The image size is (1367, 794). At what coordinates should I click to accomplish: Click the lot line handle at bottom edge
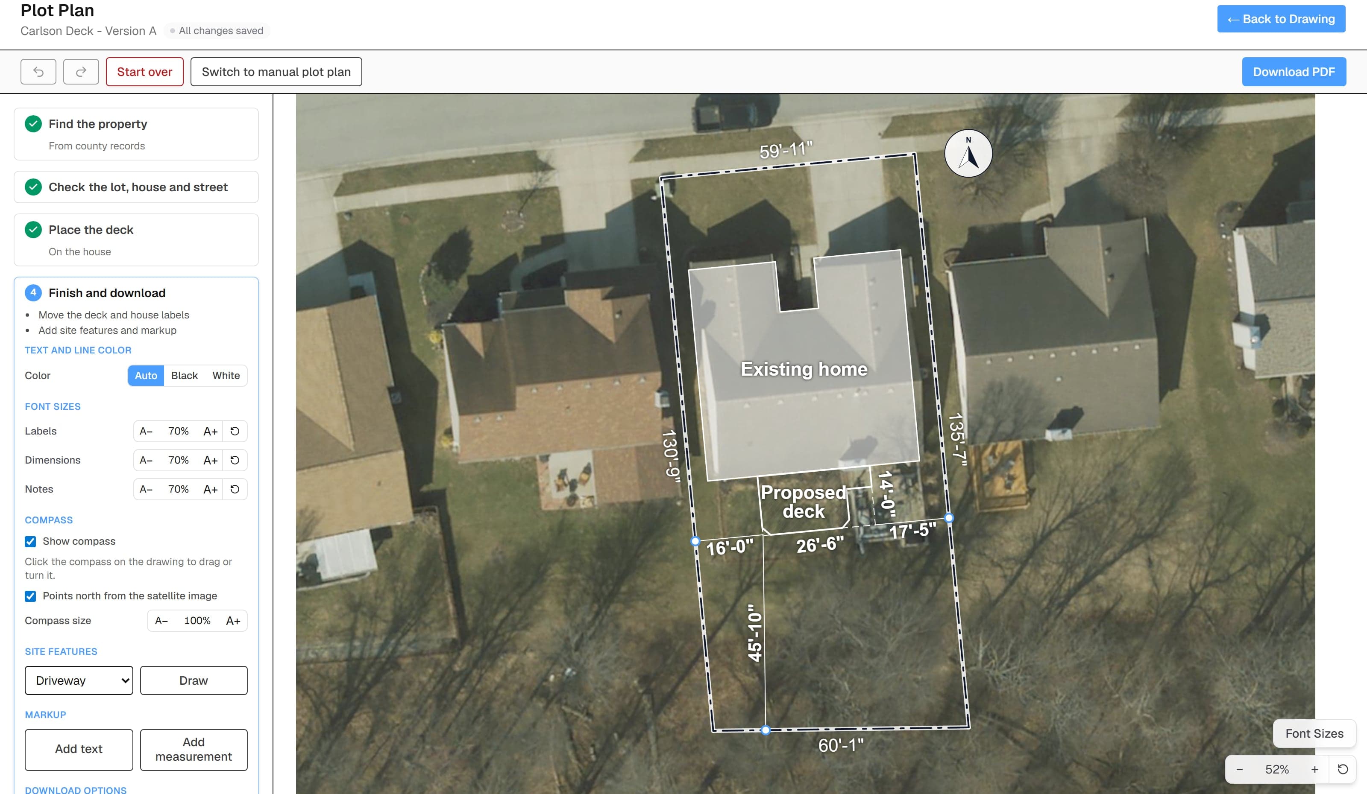pos(766,730)
